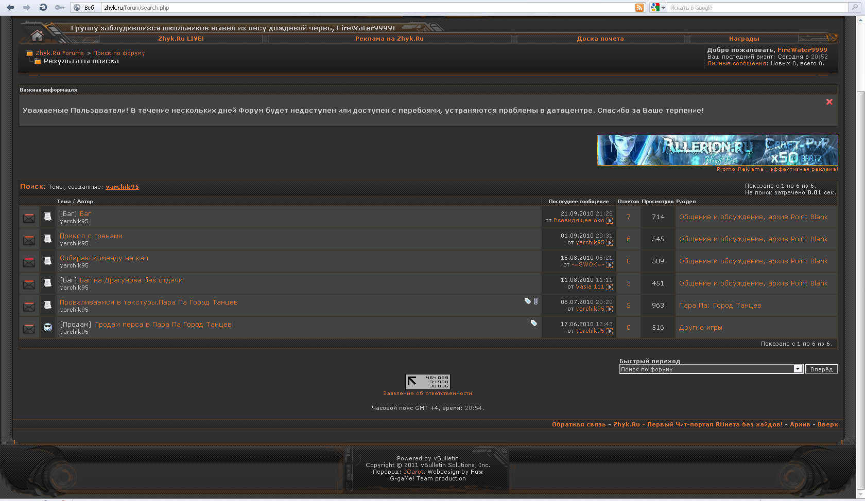This screenshot has width=865, height=501.
Task: Click the tag icon on Продам перса thread
Action: coord(534,323)
